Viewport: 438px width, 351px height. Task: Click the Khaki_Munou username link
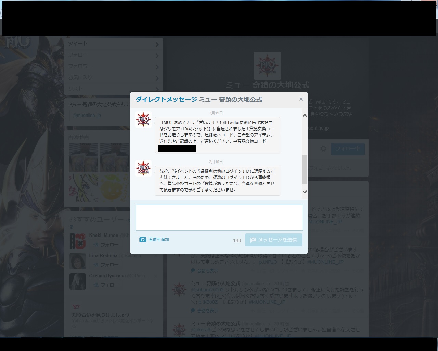(104, 235)
